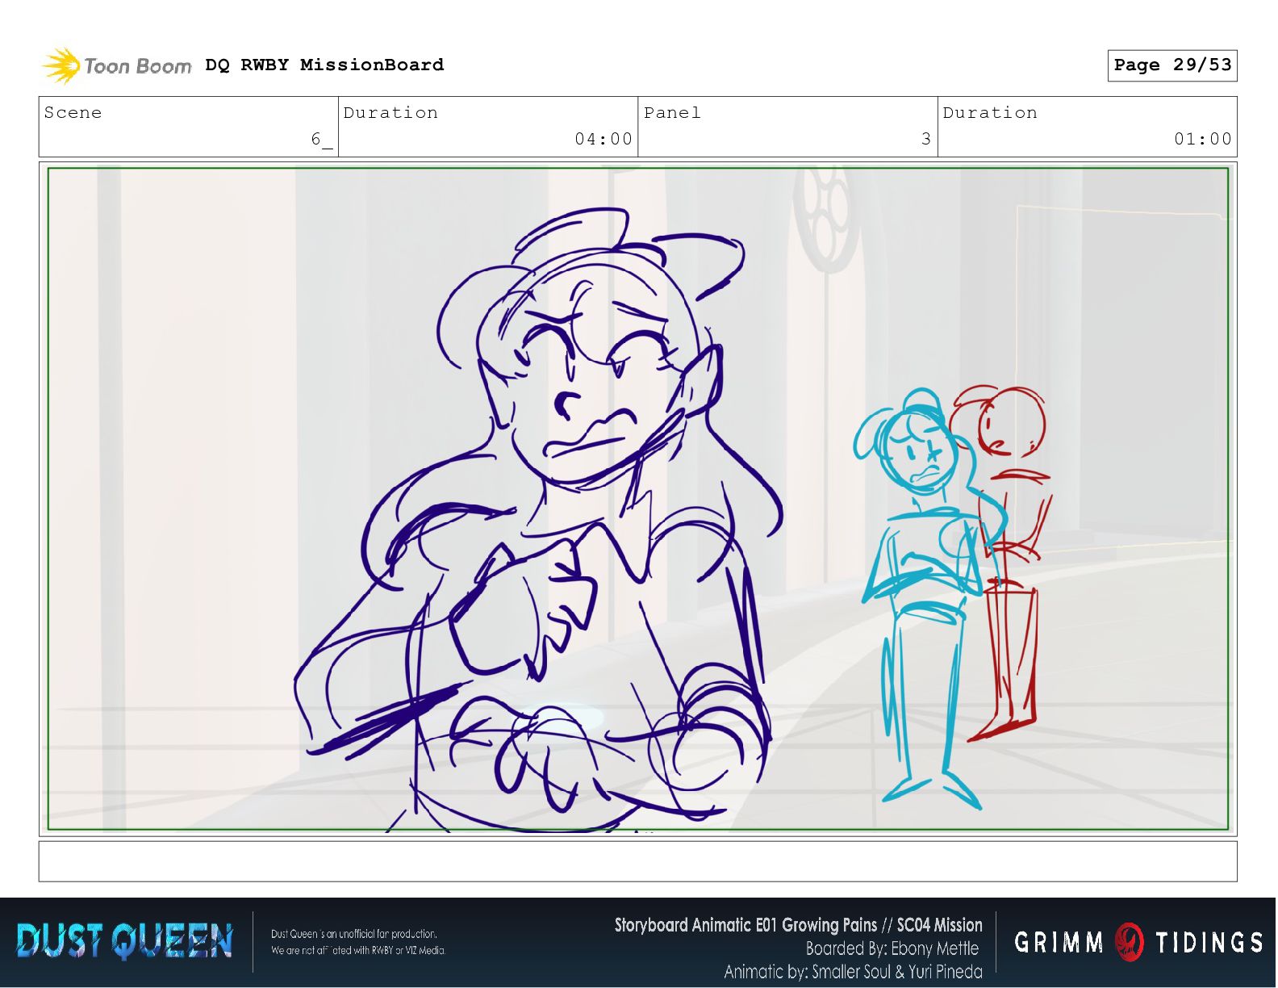This screenshot has width=1278, height=988.
Task: Click the scene duration value 04:00
Action: [603, 139]
